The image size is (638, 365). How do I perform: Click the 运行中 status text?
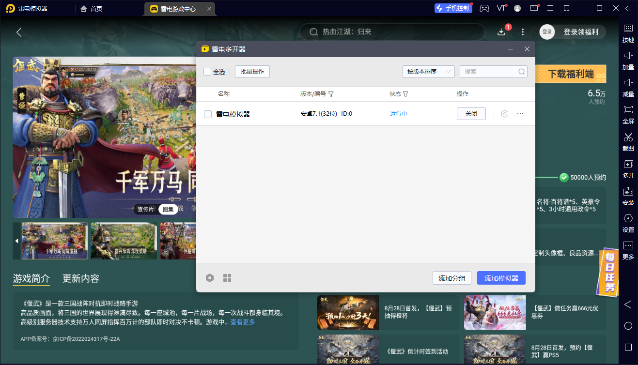tap(399, 114)
